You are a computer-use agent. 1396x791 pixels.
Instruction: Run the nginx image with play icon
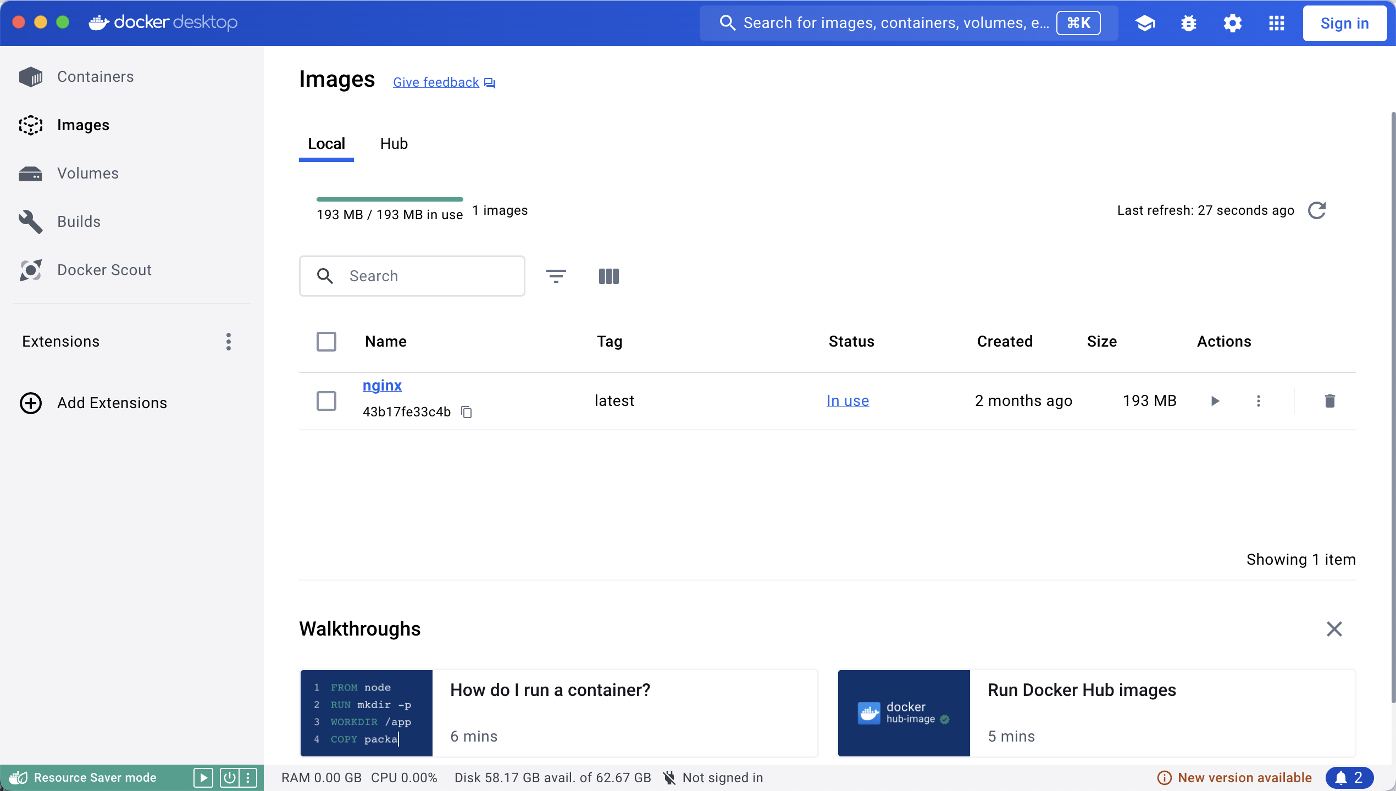pos(1215,401)
